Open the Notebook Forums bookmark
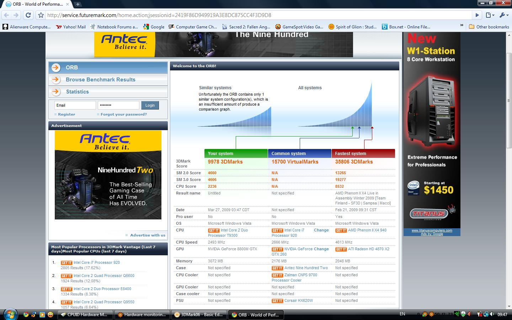 click(x=114, y=27)
